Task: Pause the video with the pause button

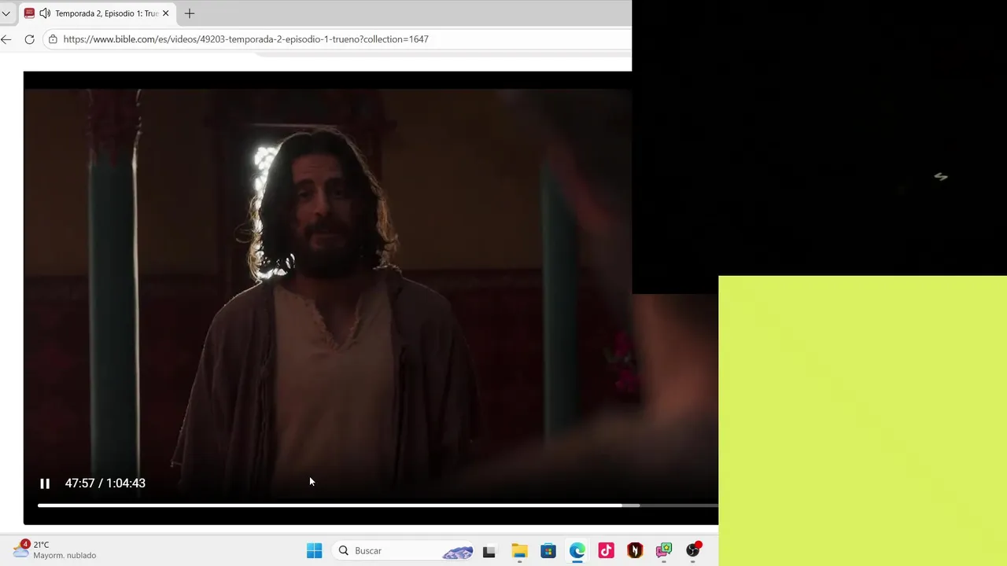Action: coord(45,483)
